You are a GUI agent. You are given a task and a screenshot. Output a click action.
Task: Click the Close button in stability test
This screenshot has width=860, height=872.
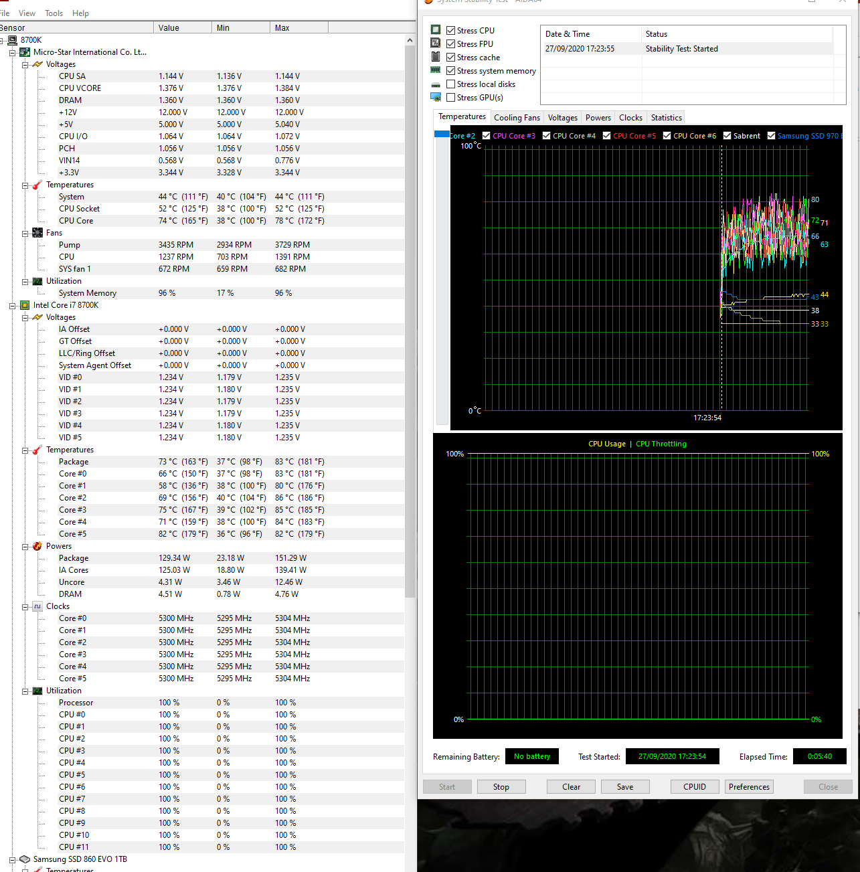click(828, 787)
